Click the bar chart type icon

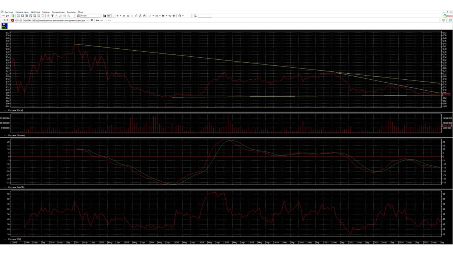[x=104, y=16]
